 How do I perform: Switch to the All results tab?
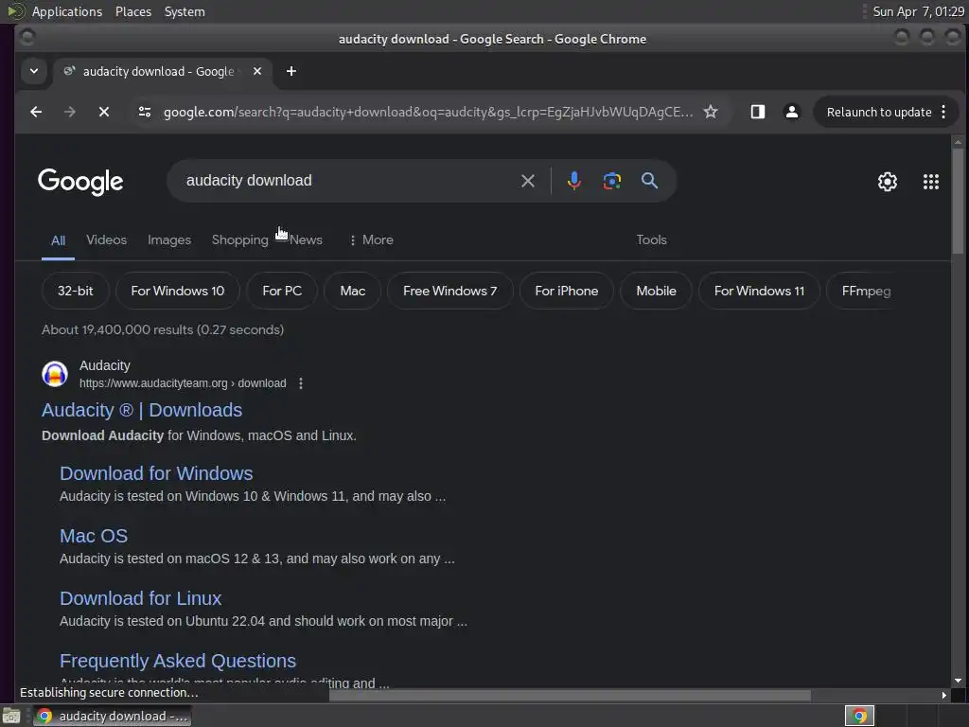pos(58,240)
